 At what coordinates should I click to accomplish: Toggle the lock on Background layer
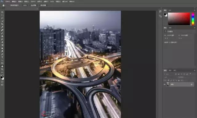click(191, 84)
